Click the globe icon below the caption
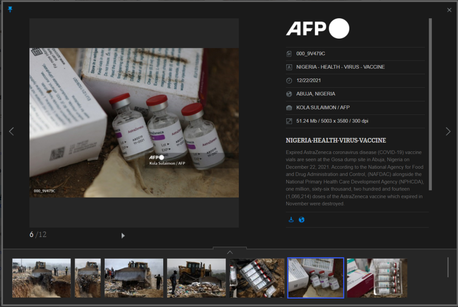Viewport: 458px width, 307px height. coord(302,220)
